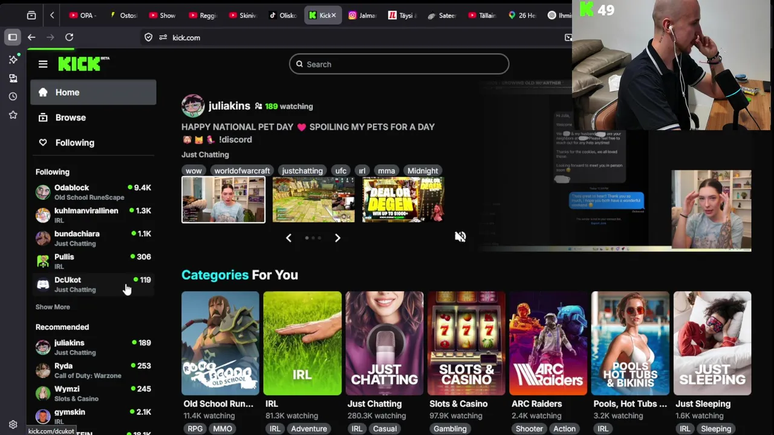Expand the Following list with Show More

pyautogui.click(x=53, y=307)
